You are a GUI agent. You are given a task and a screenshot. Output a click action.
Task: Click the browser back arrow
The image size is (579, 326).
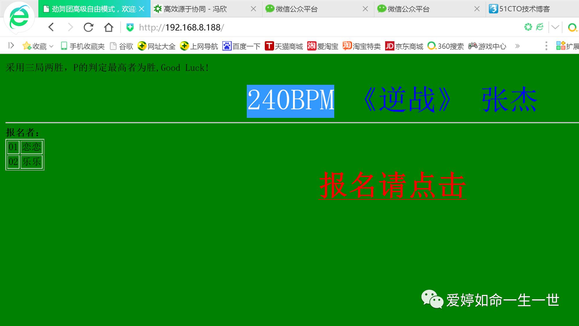coord(51,27)
